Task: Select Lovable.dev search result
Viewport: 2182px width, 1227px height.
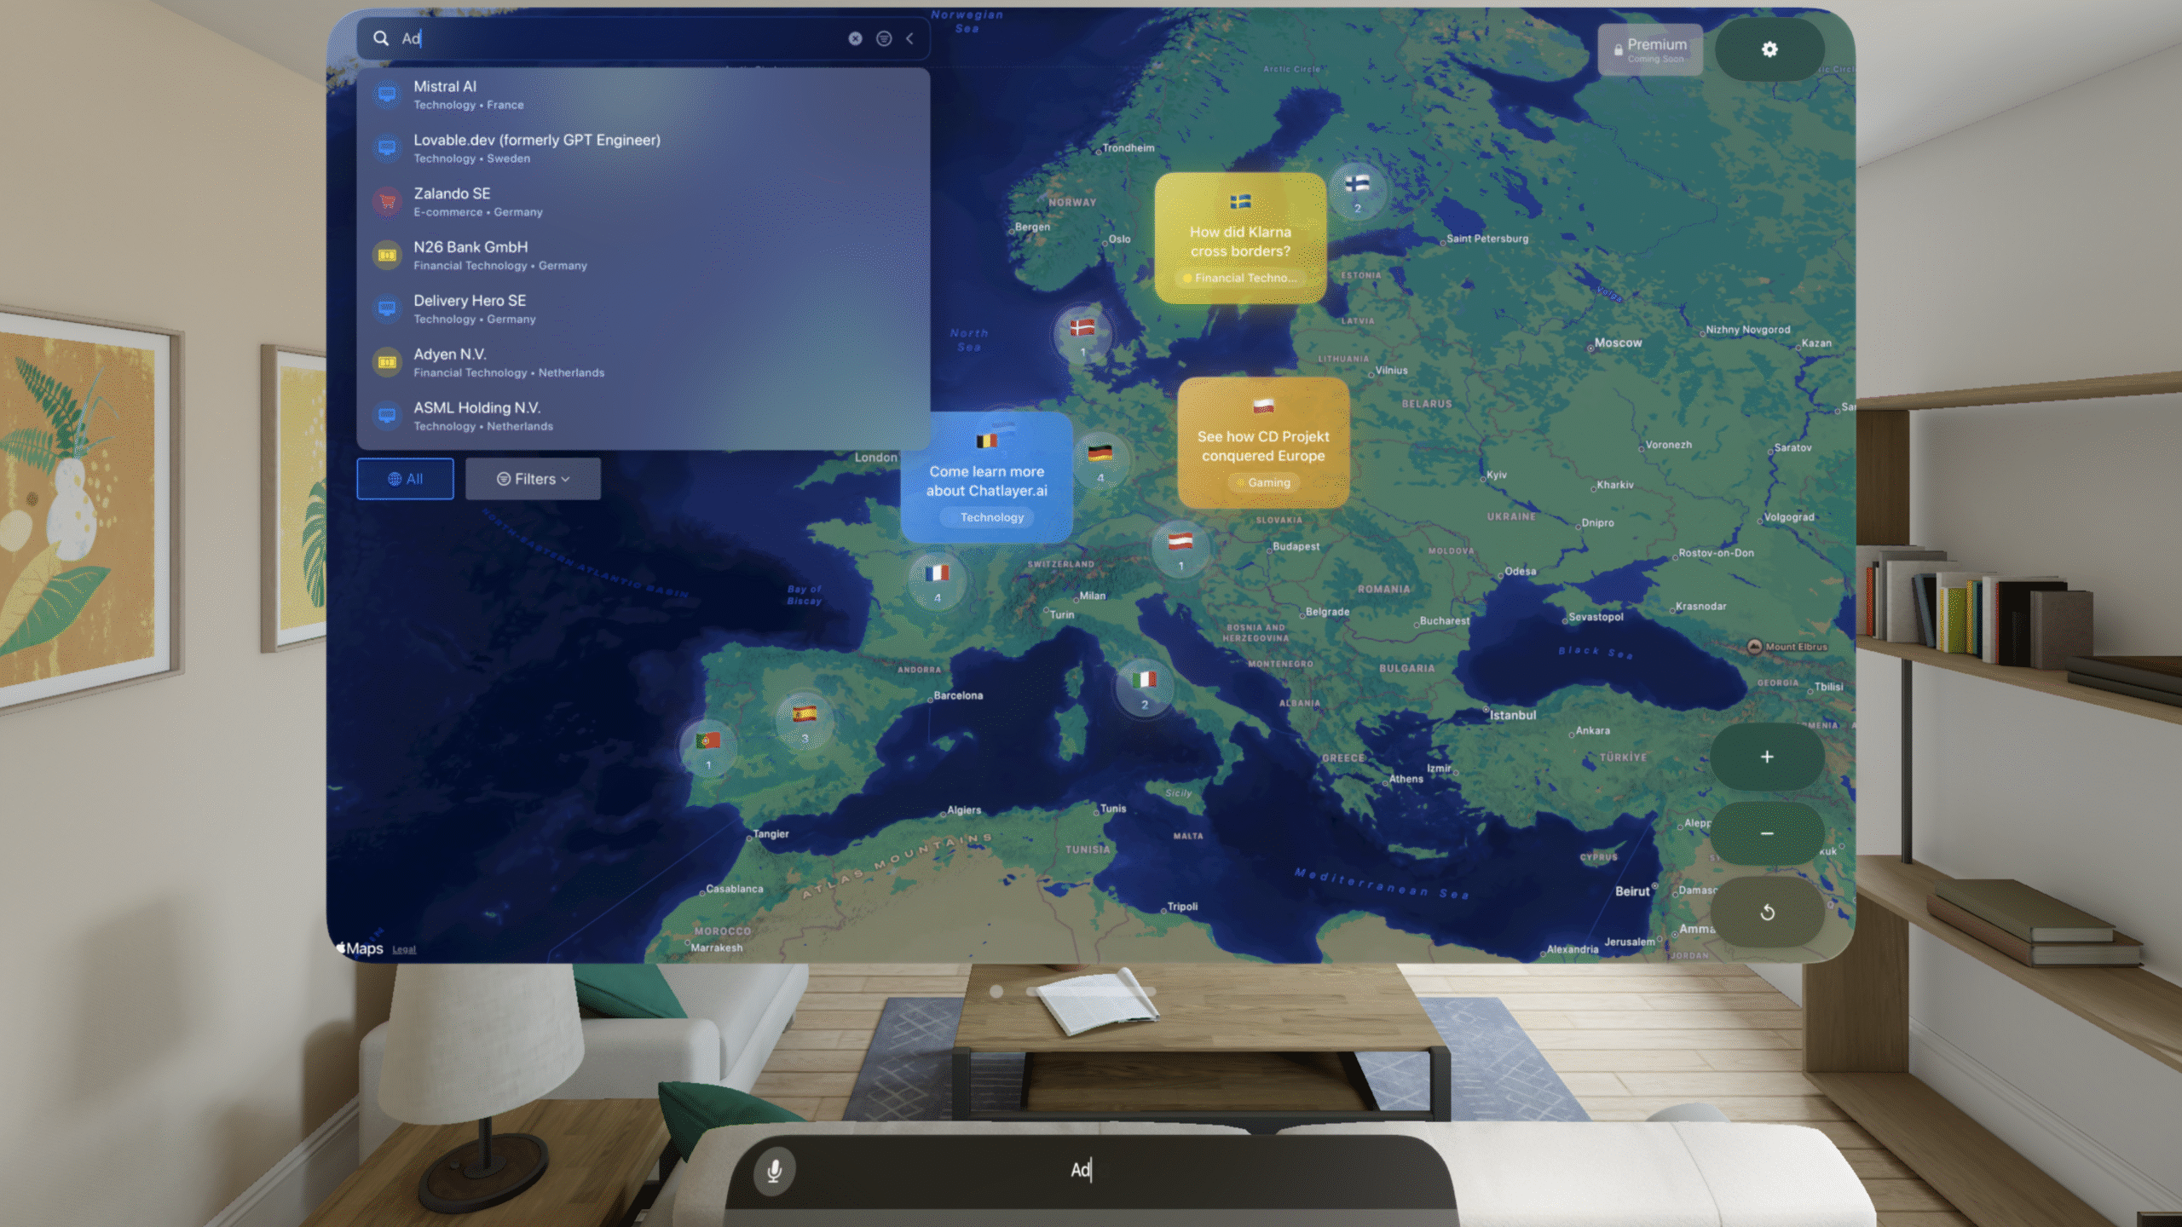Action: (x=644, y=148)
